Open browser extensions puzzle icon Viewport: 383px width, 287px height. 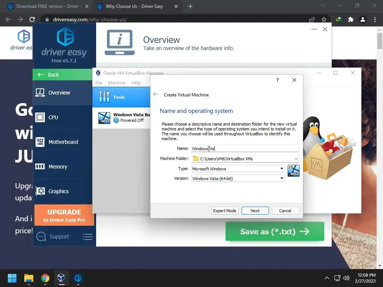[x=351, y=19]
